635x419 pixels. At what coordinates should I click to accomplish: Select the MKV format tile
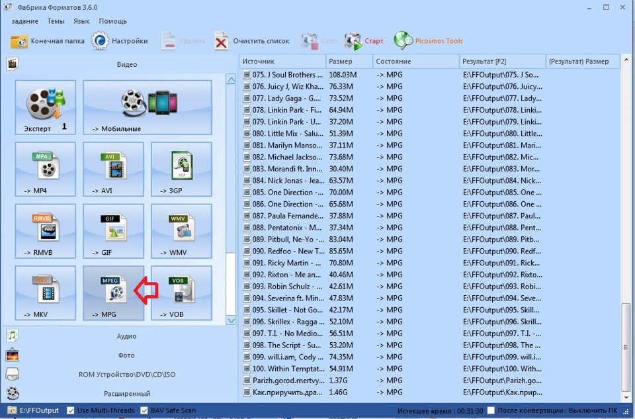[x=46, y=293]
